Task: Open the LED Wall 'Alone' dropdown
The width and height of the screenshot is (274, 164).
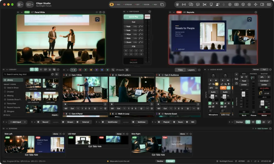Action: pos(120,134)
